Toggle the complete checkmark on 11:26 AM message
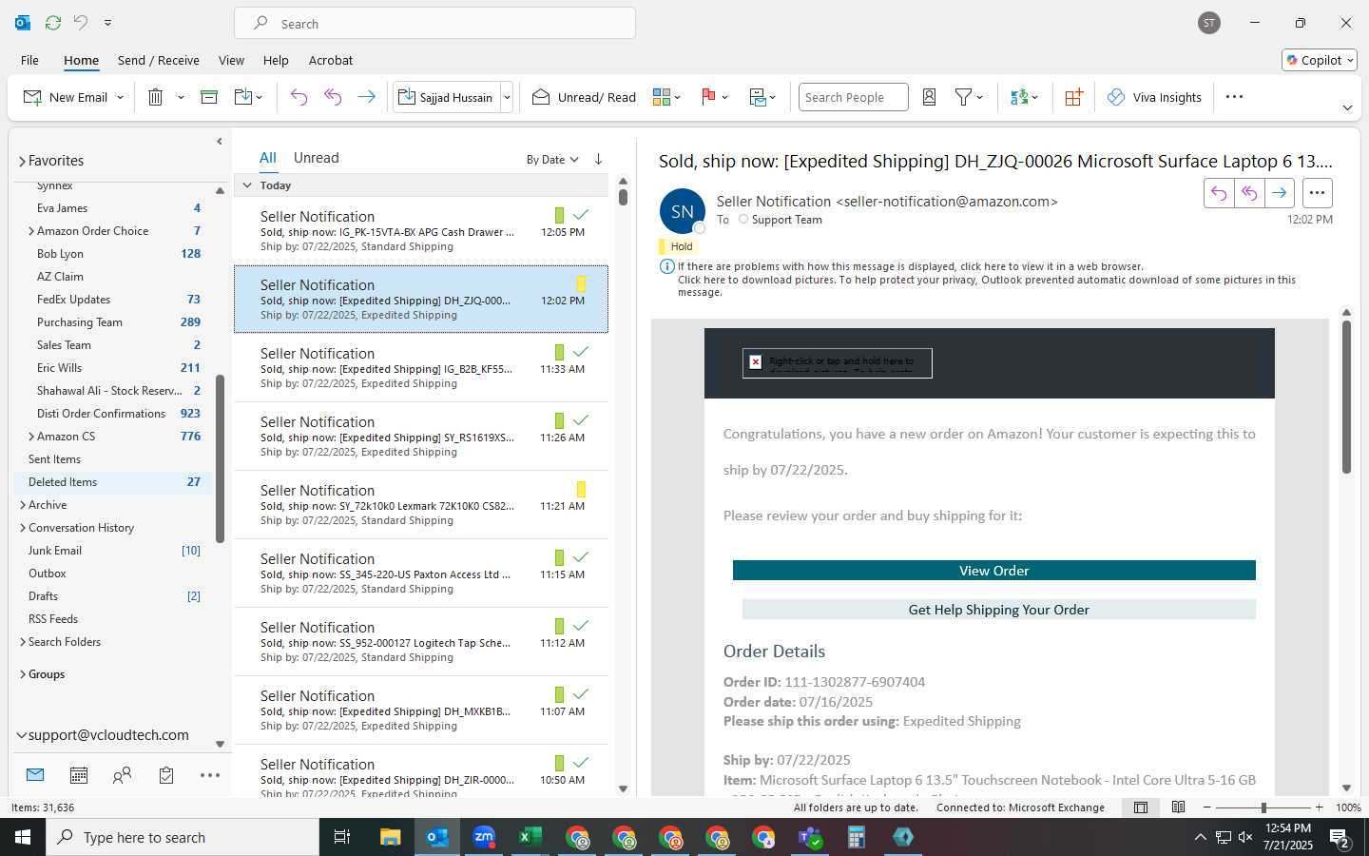 click(x=581, y=420)
